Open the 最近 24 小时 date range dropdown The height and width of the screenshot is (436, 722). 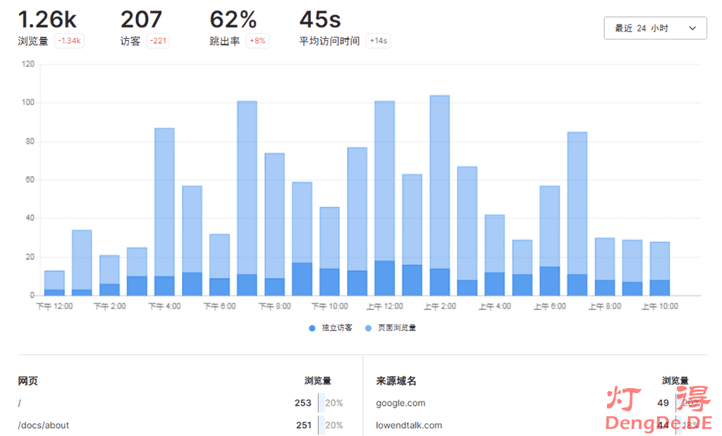coord(642,28)
